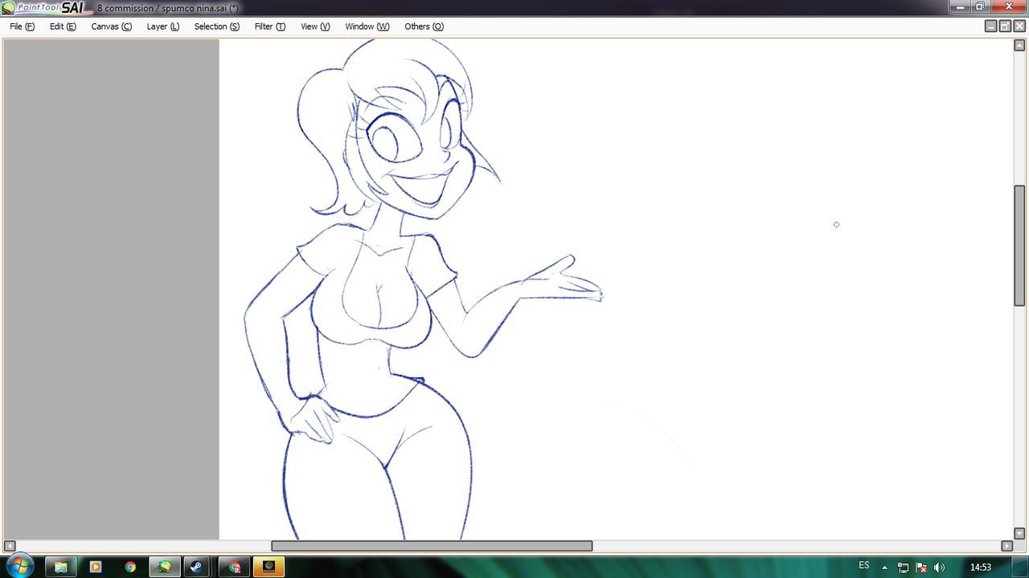Open the Selection menu
The height and width of the screenshot is (578, 1029).
(216, 26)
